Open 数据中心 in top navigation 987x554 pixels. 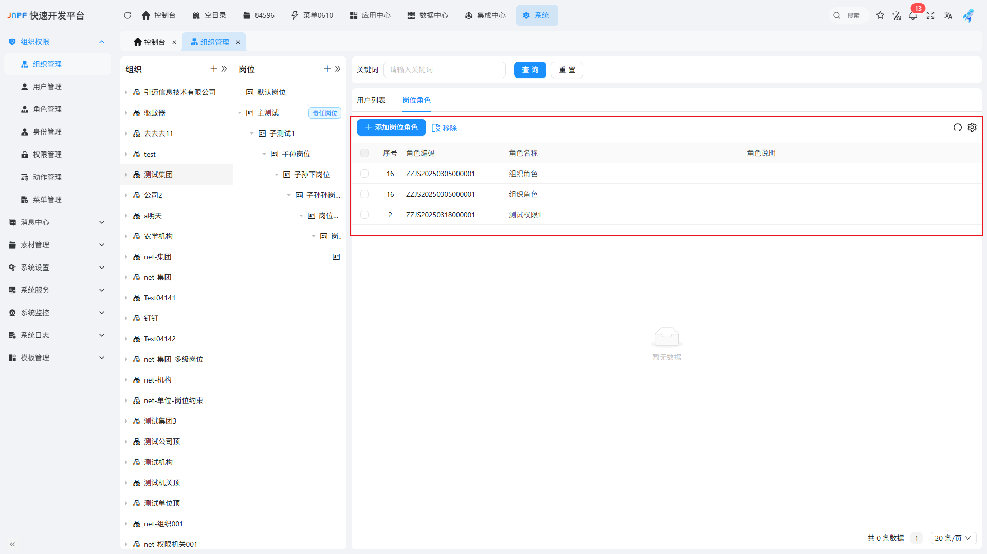coord(428,15)
